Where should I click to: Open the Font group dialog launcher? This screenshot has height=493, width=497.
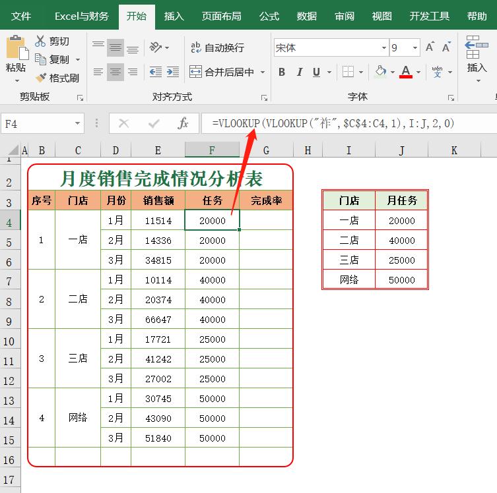pyautogui.click(x=451, y=98)
